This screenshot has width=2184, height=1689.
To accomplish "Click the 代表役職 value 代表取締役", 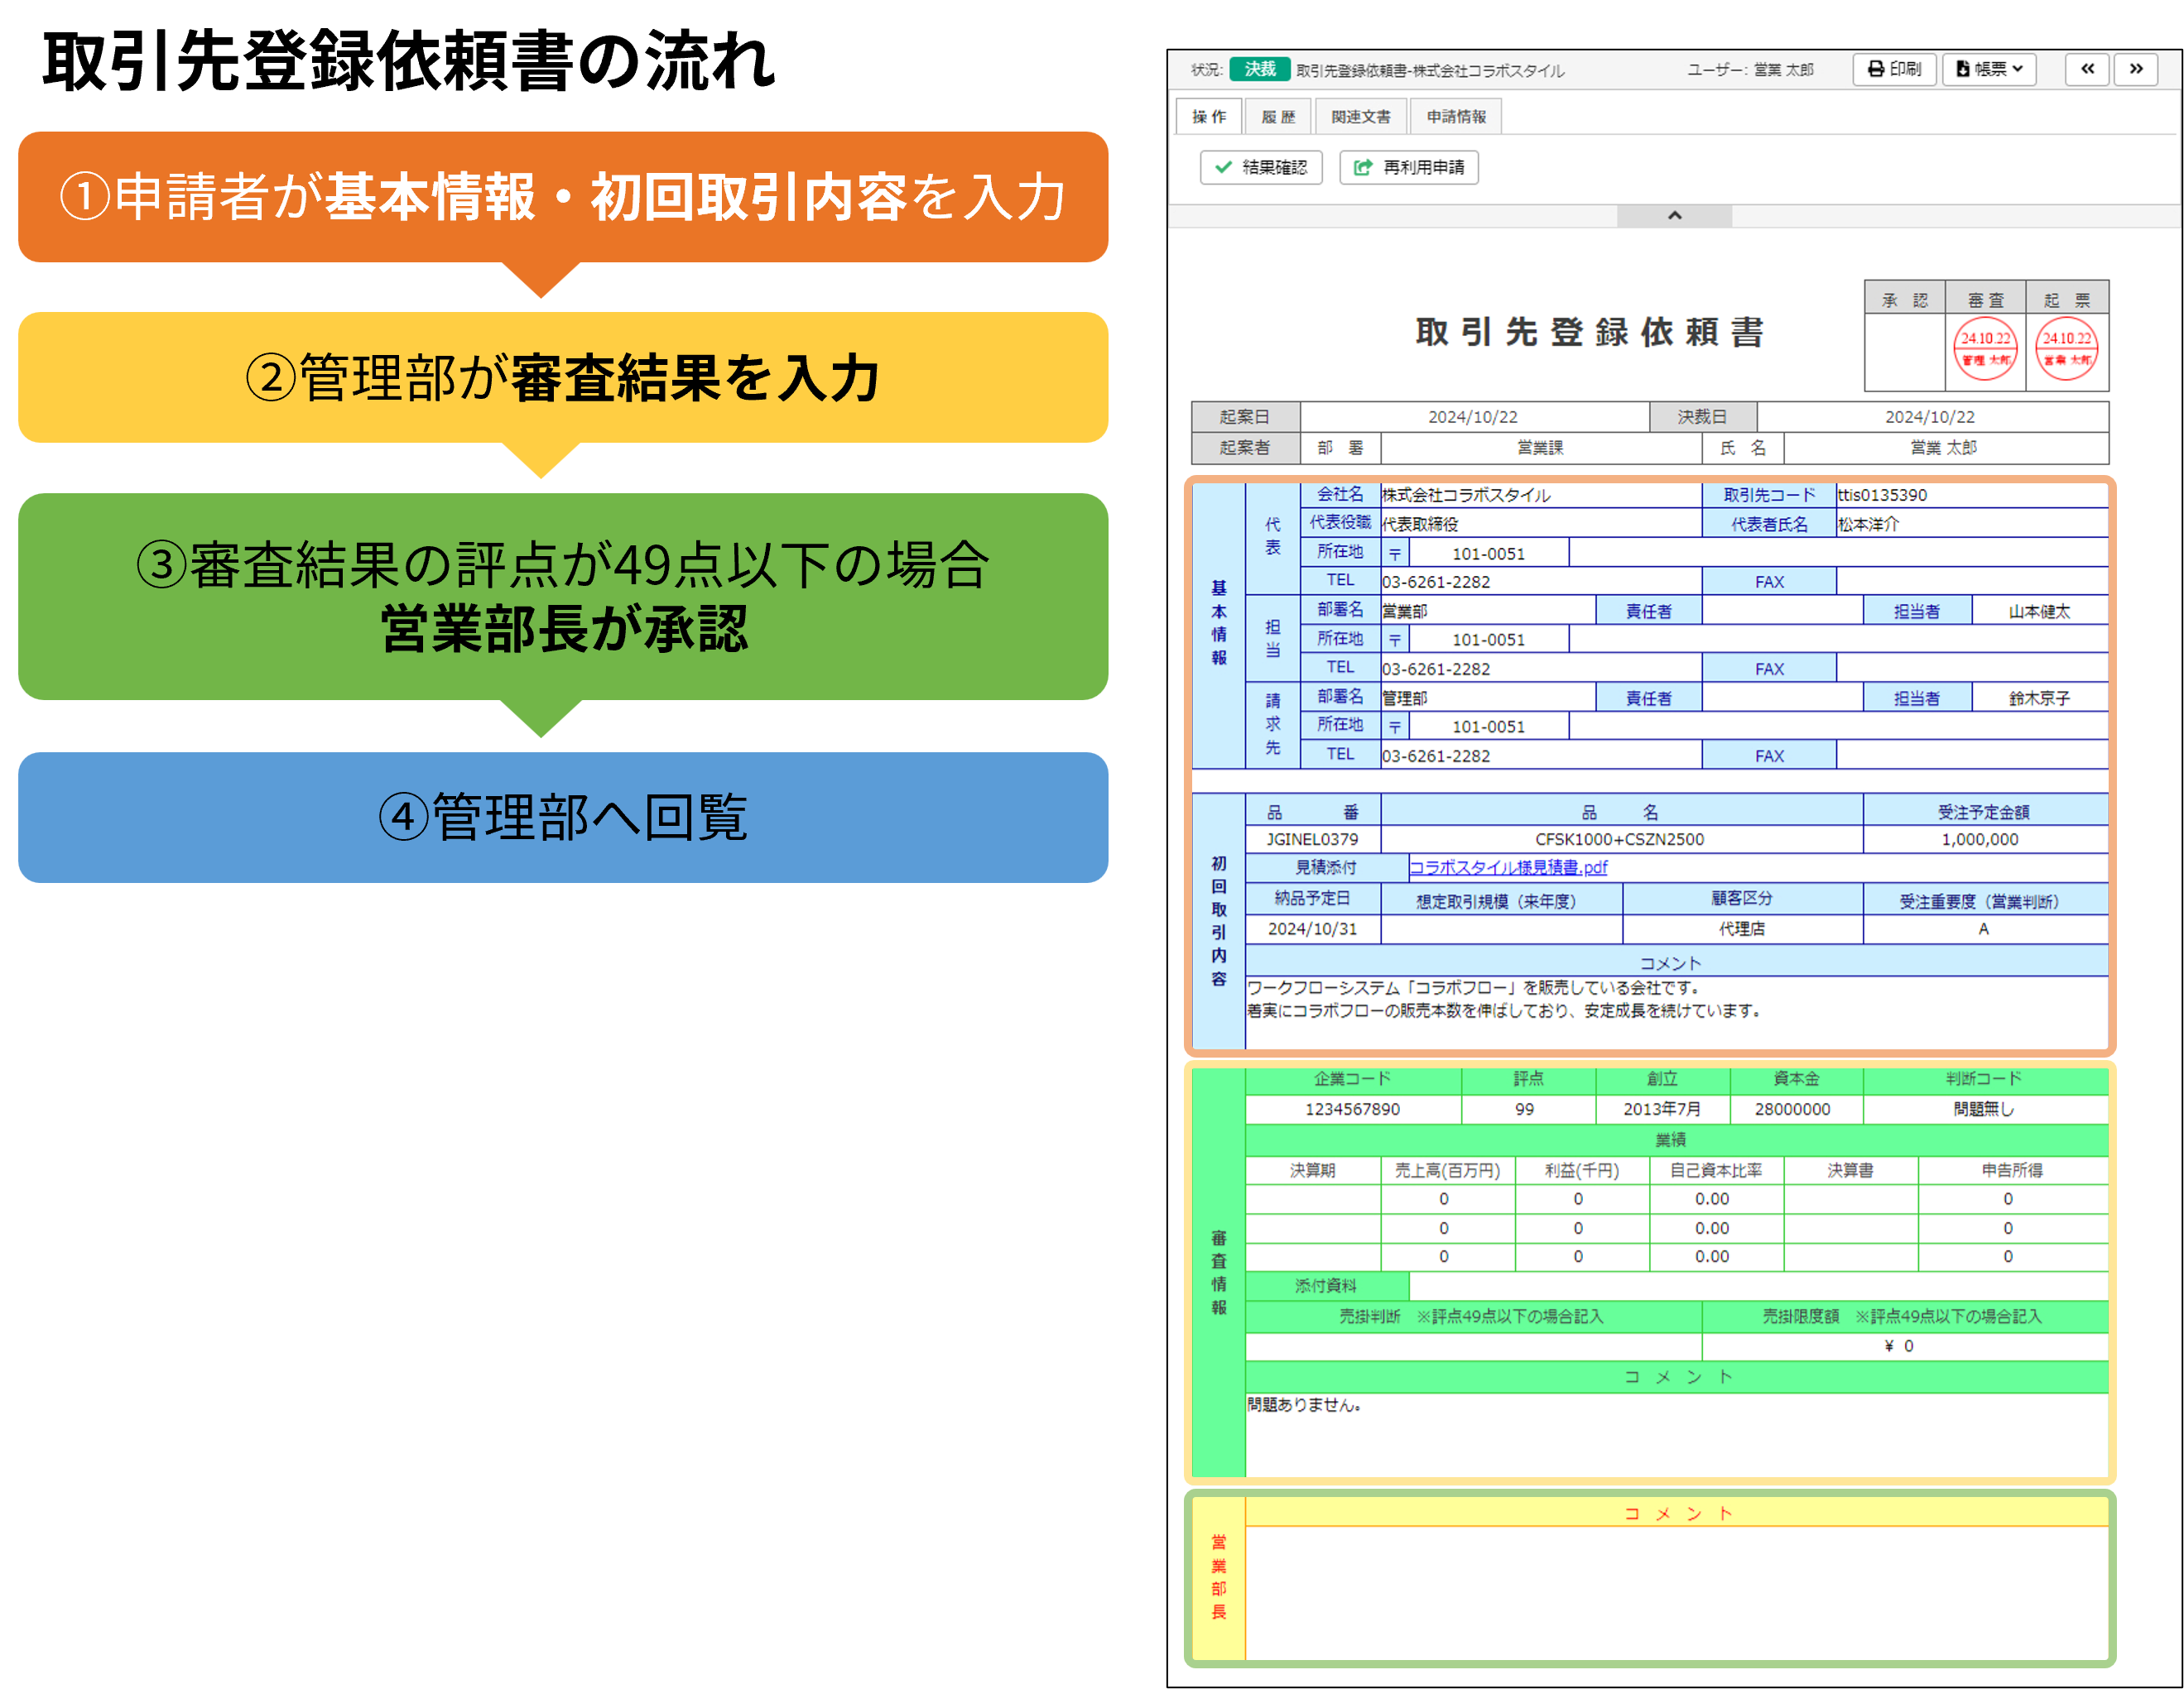I will 1420,525.
